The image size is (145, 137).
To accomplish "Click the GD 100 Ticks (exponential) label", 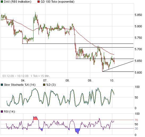I will pyautogui.click(x=57, y=2).
